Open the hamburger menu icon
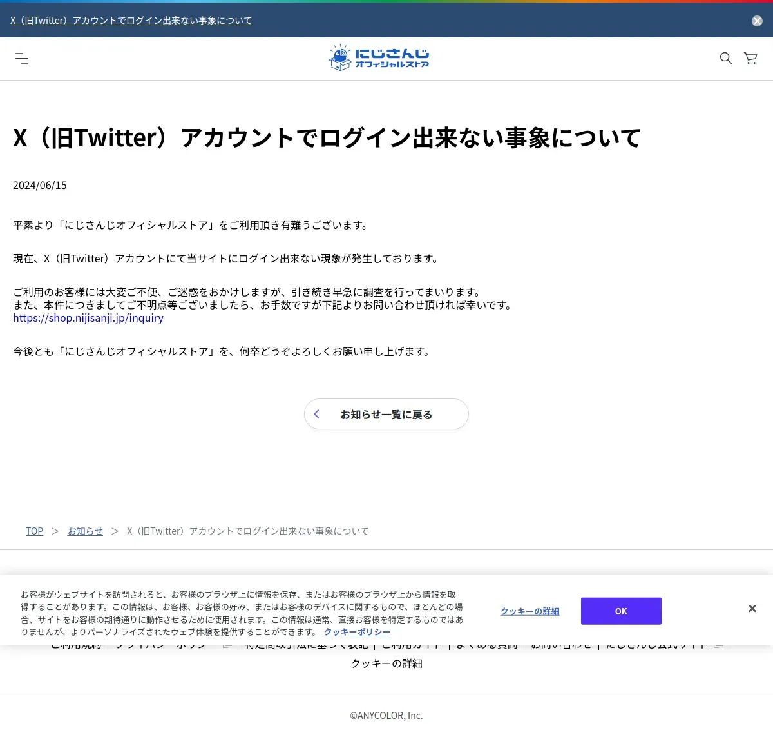The image size is (773, 737). click(22, 59)
